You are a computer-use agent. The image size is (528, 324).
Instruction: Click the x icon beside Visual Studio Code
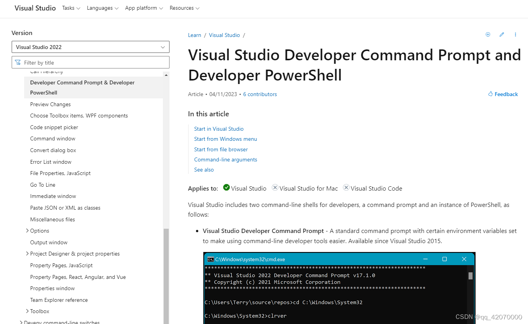pyautogui.click(x=346, y=187)
